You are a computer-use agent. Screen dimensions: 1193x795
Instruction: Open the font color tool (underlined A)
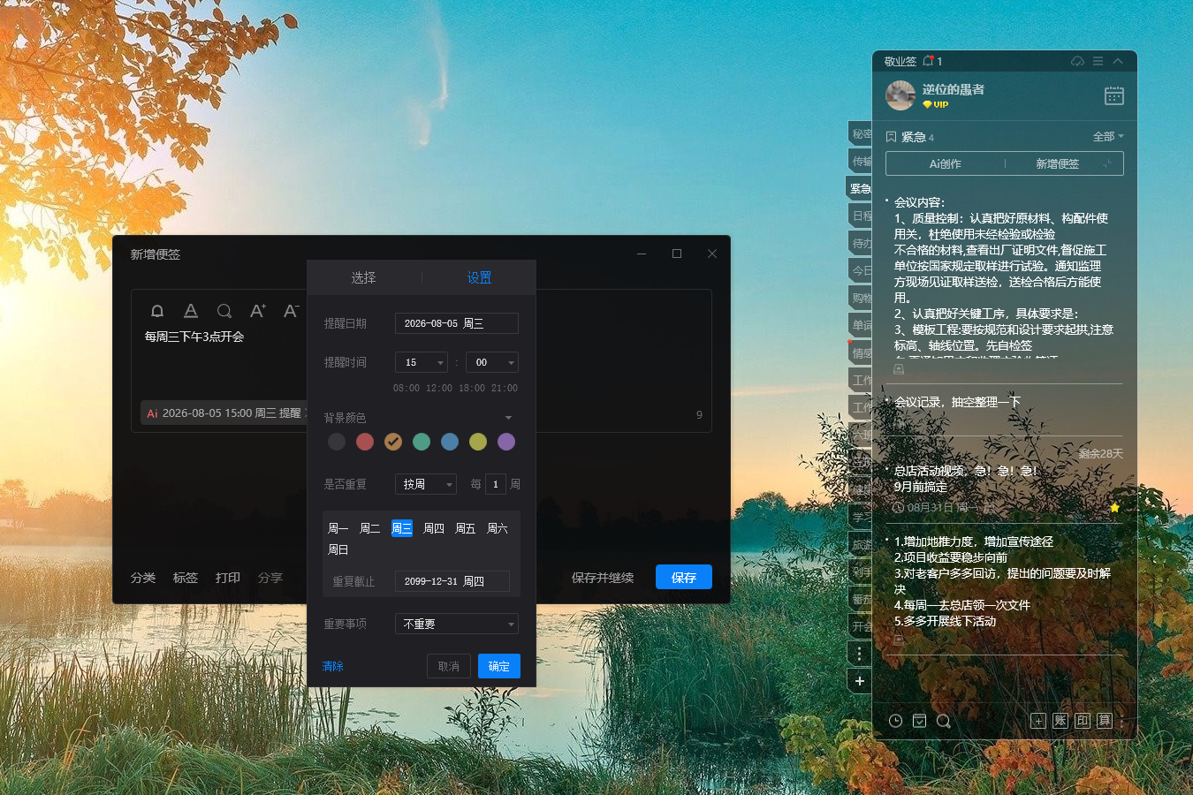[190, 311]
